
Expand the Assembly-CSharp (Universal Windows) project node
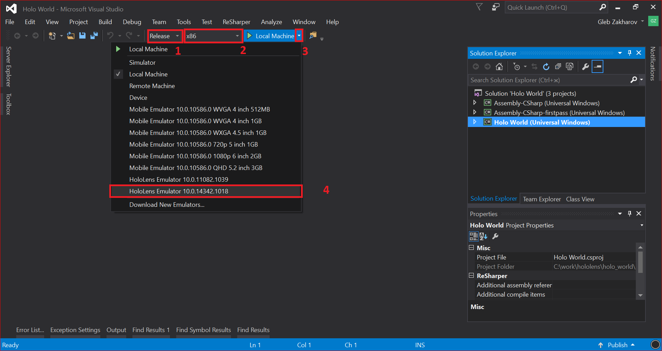click(475, 103)
